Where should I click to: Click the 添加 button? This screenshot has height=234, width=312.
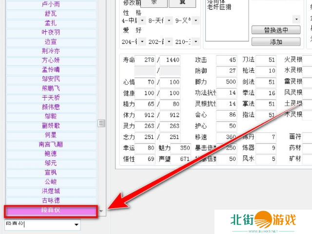pyautogui.click(x=275, y=42)
